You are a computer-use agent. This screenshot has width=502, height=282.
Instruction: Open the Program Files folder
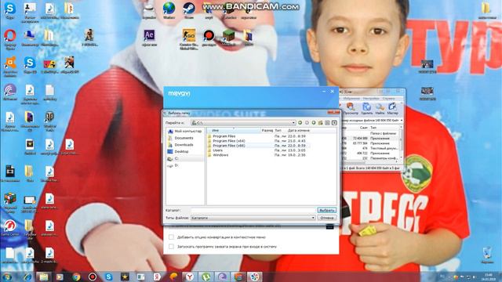(x=224, y=136)
